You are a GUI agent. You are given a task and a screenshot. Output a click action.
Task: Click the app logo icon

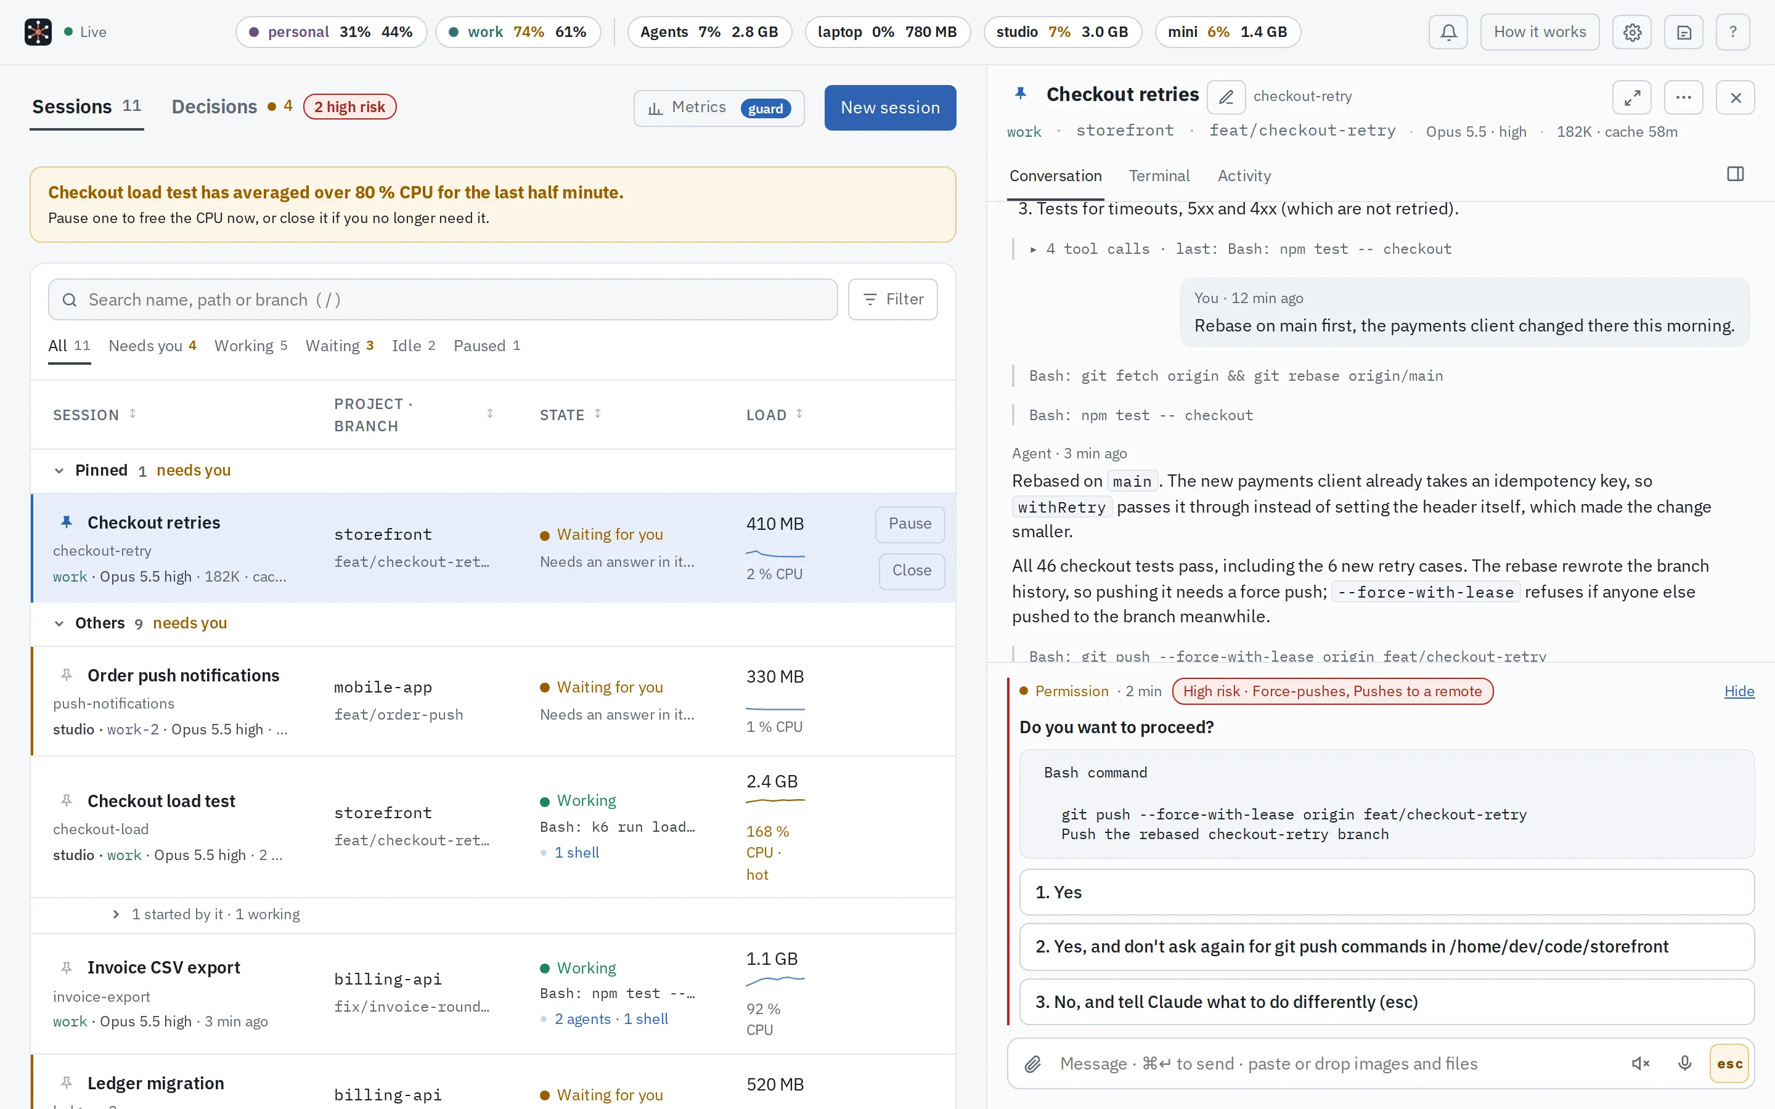[38, 32]
